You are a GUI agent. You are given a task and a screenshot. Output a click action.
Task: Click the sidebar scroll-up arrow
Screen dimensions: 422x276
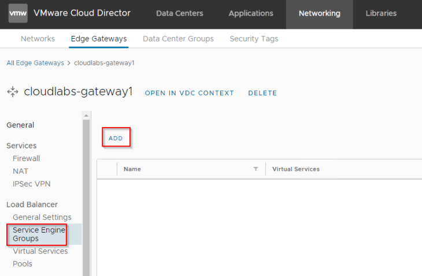(x=86, y=115)
